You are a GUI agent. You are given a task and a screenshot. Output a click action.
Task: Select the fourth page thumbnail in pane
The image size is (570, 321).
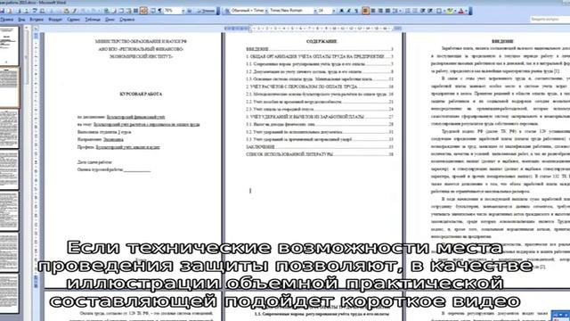pos(9,170)
